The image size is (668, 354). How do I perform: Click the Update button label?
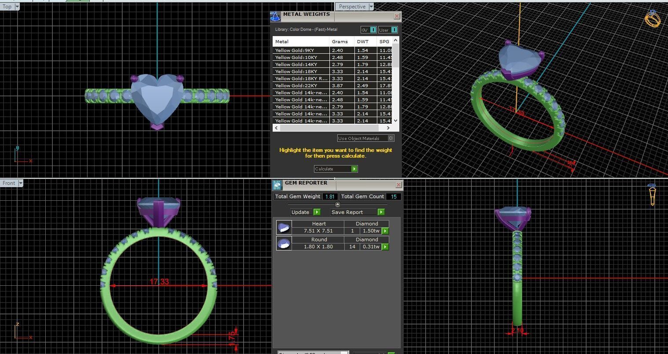point(301,212)
